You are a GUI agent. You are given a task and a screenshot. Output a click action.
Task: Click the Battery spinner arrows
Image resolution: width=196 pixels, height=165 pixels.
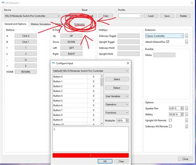click(182, 115)
